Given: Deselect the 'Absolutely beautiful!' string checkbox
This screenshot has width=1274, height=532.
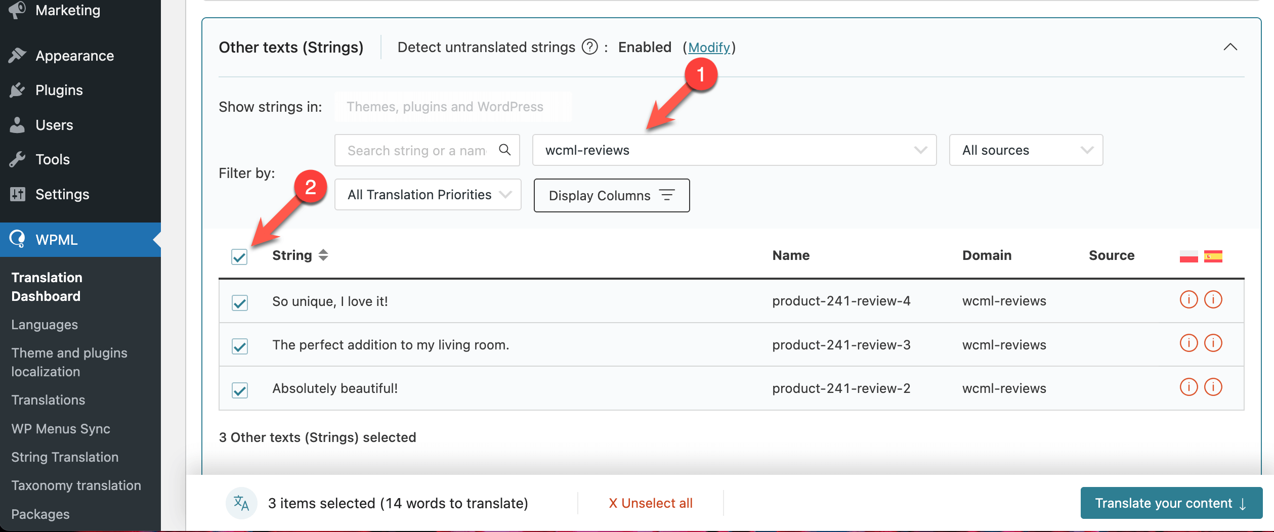Looking at the screenshot, I should [240, 390].
